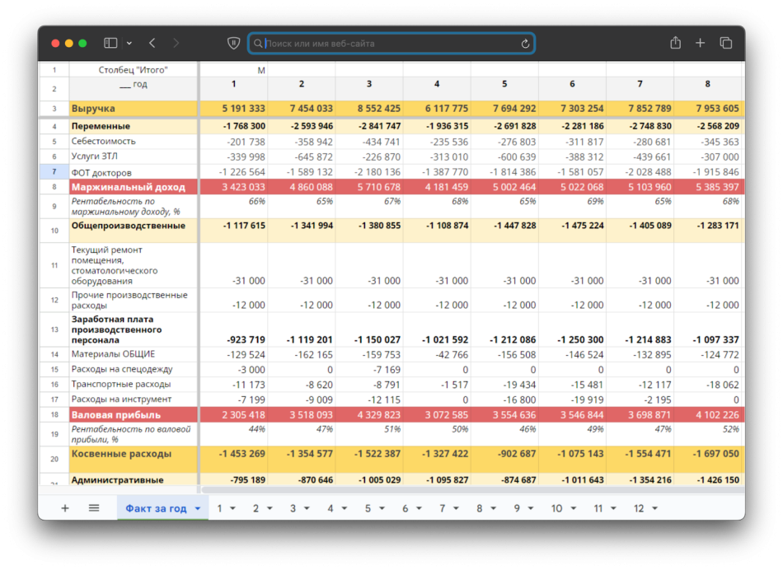Toggle the Safari sidebar icon
783x570 pixels.
pos(110,43)
